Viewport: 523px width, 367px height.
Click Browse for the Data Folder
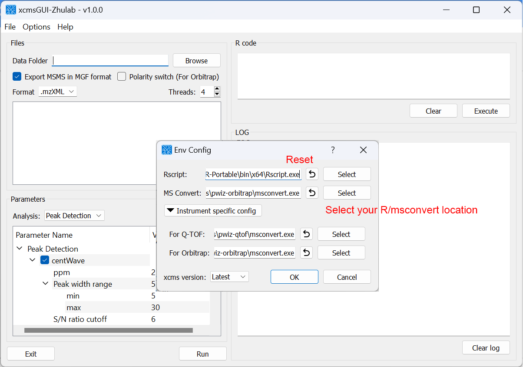(x=197, y=61)
